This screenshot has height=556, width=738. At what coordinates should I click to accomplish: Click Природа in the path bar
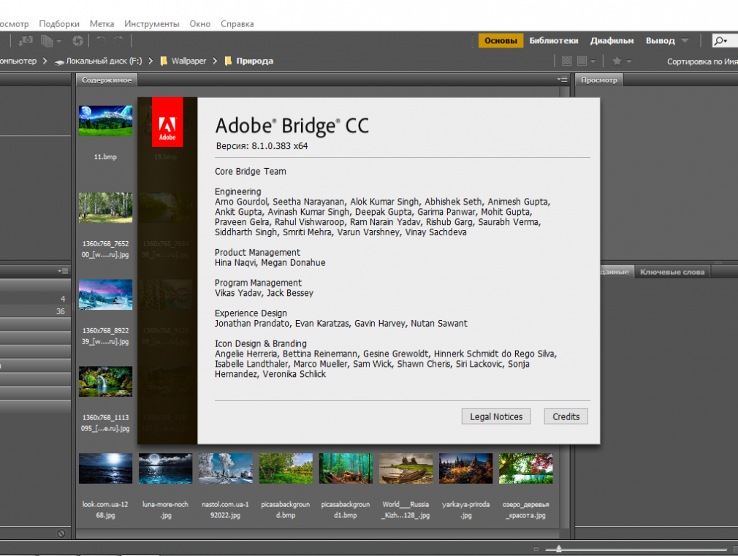(x=254, y=61)
